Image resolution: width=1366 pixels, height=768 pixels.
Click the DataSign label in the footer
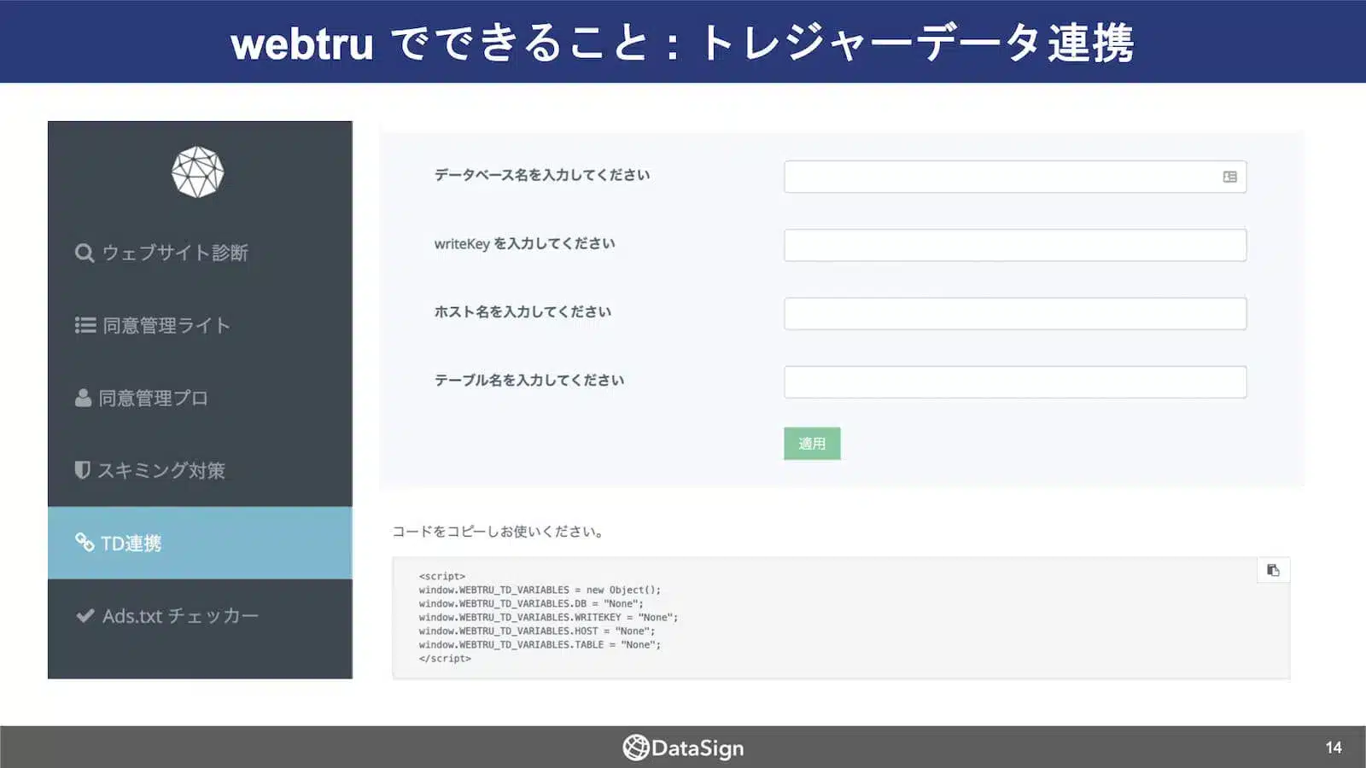pos(697,748)
